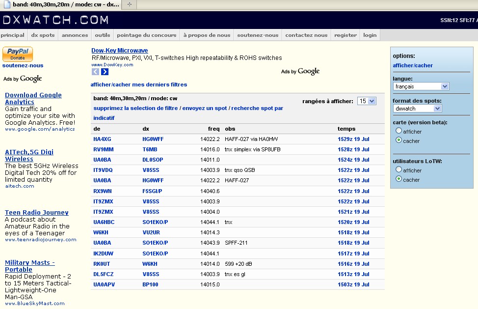Click frequency '14016.0' cell
The height and width of the screenshot is (309, 478).
[210, 149]
